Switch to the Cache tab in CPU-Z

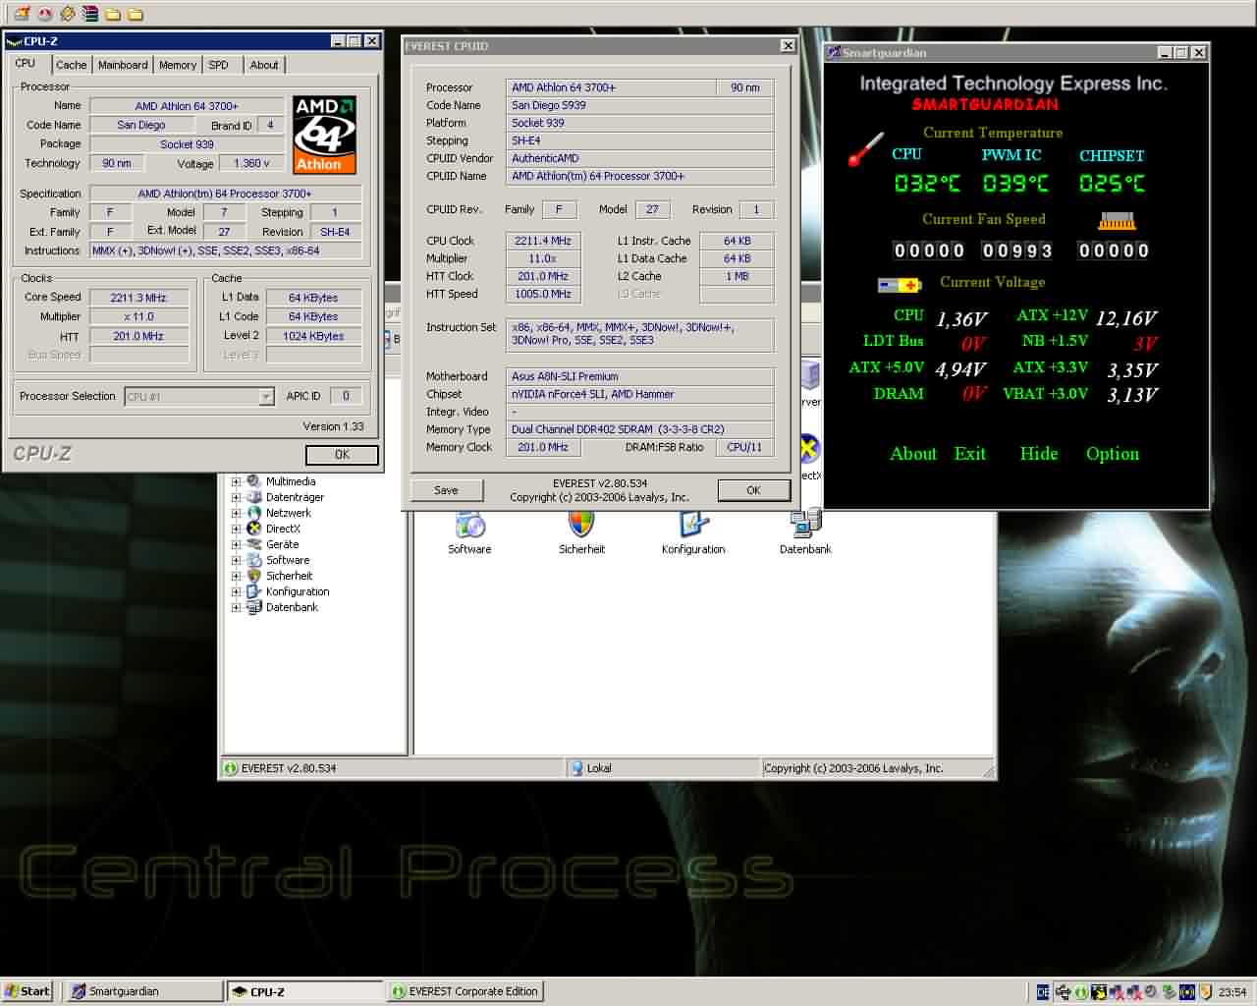(71, 65)
